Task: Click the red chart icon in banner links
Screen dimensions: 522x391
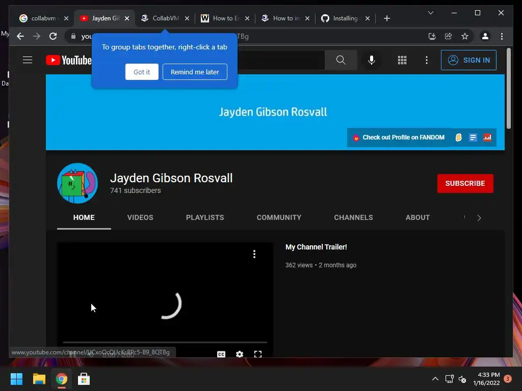Action: tap(487, 137)
